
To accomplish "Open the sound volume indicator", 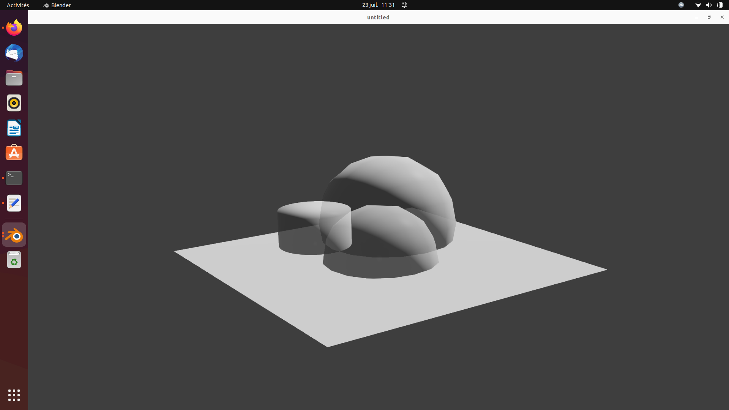I will [708, 5].
